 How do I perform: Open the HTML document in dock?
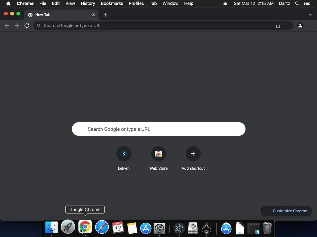click(240, 228)
